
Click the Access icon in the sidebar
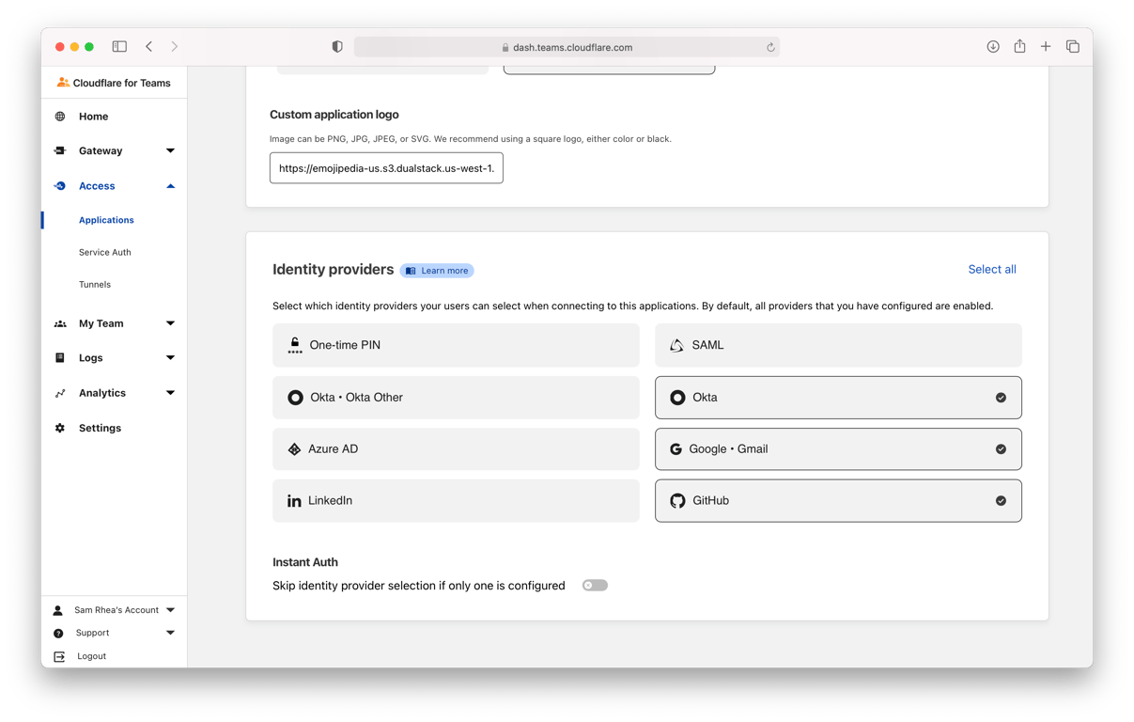[x=60, y=185]
